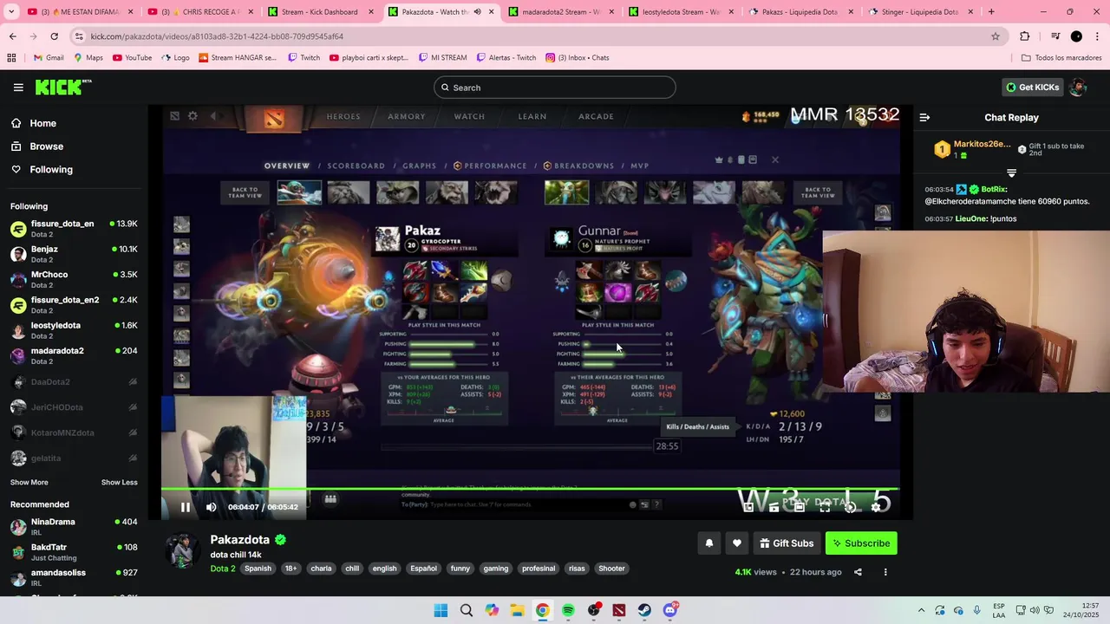This screenshot has width=1110, height=624.
Task: Click Show More under Following
Action: pos(29,483)
